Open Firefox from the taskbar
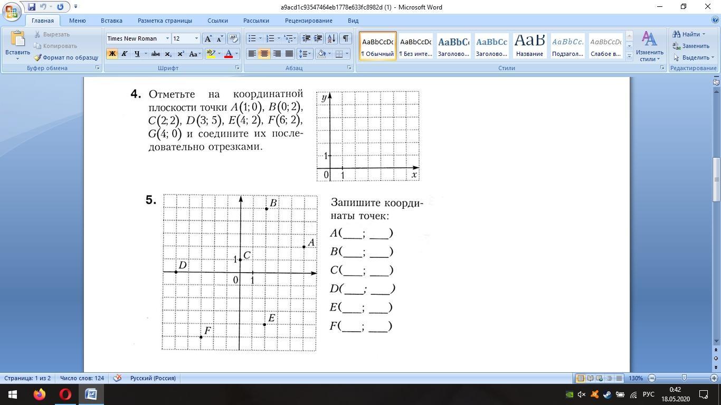Viewport: 721px width, 405px height. pyautogui.click(x=40, y=394)
